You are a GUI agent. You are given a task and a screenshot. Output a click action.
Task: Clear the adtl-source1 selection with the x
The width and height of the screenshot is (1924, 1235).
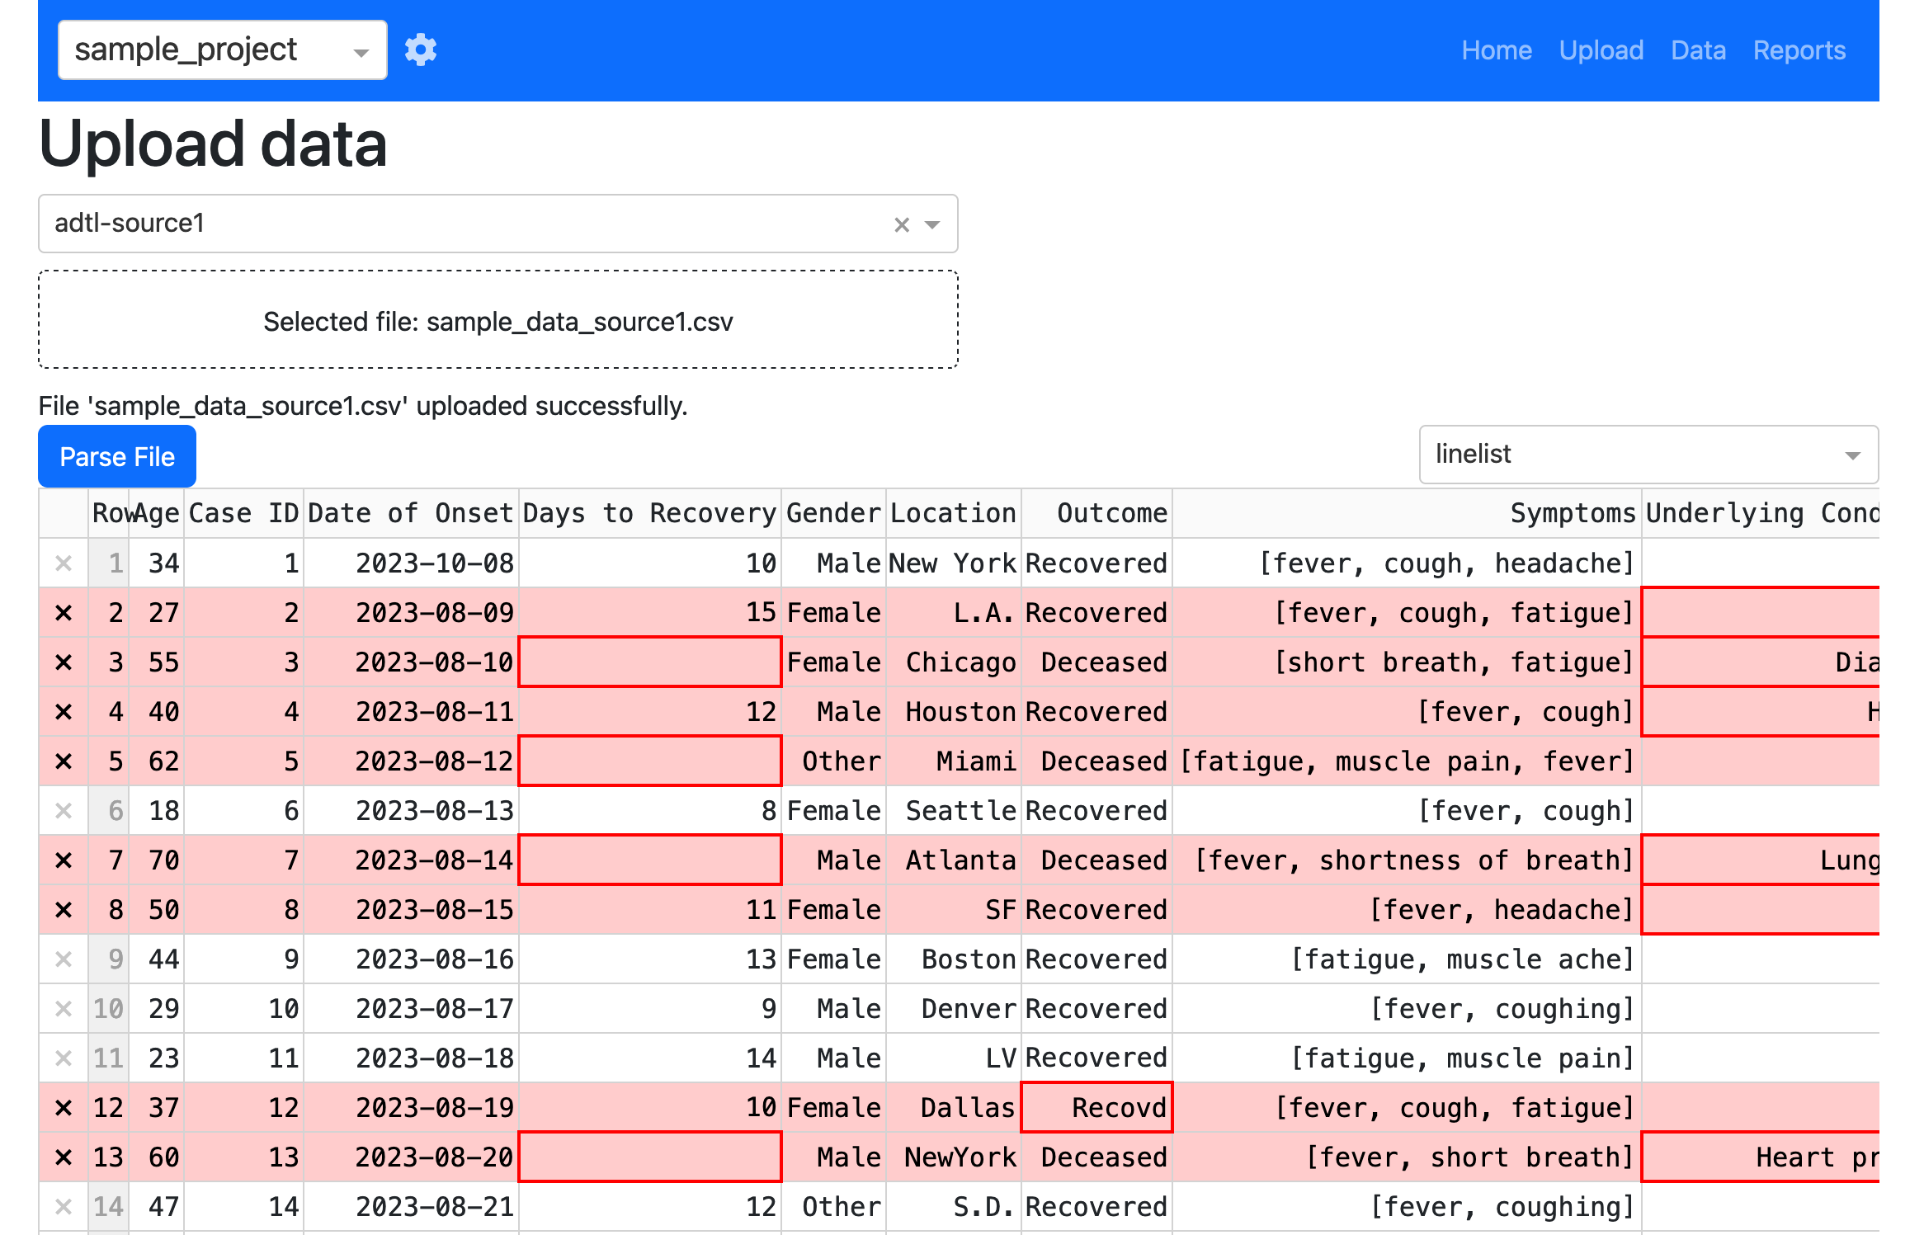point(902,224)
